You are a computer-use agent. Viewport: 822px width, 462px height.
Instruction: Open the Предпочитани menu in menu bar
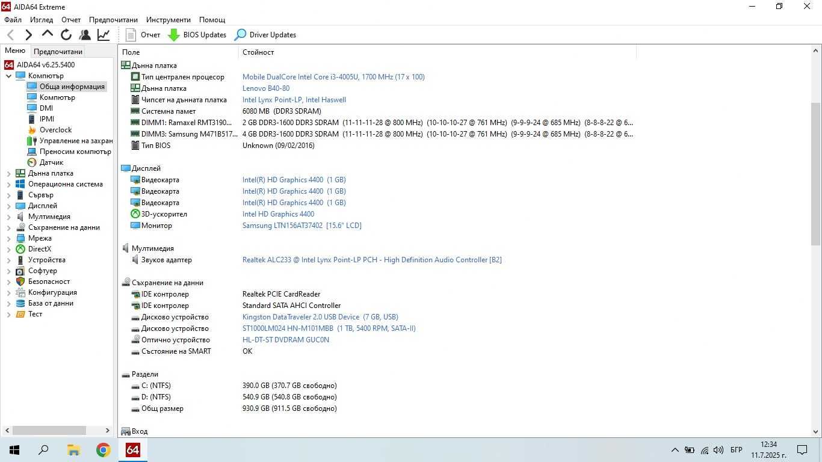[x=113, y=20]
